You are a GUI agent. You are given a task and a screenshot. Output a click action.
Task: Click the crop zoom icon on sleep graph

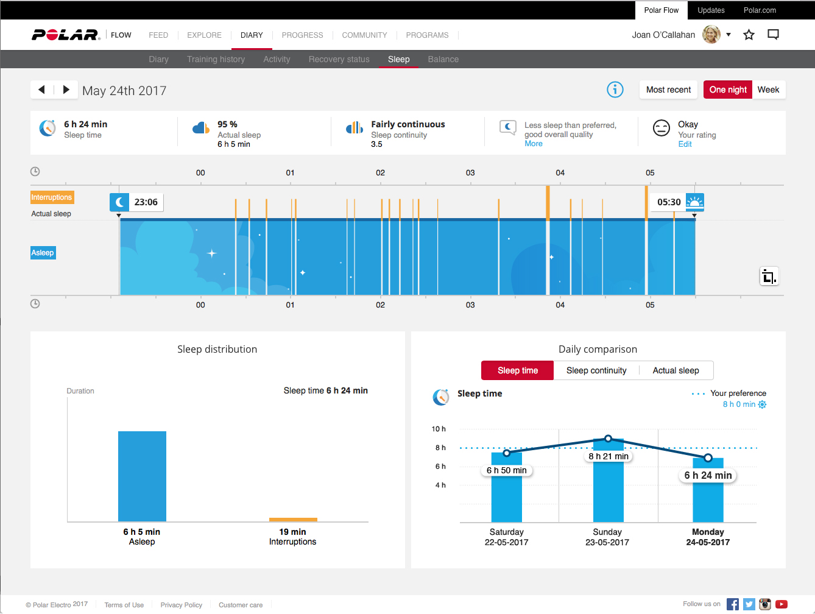click(x=769, y=277)
